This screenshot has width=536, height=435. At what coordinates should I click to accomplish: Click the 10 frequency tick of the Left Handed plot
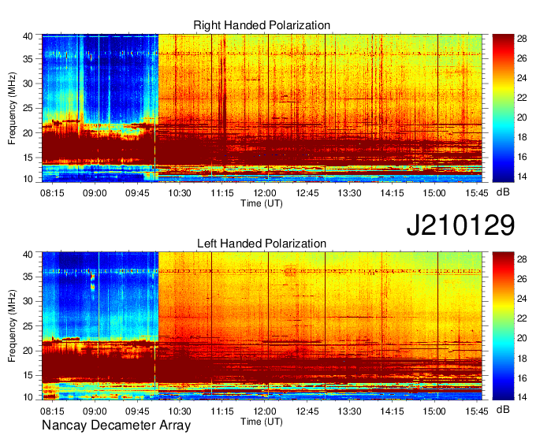[x=28, y=397]
